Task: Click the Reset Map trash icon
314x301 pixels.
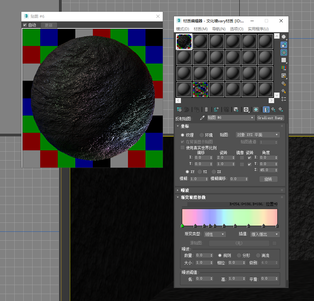Action: pos(206,109)
